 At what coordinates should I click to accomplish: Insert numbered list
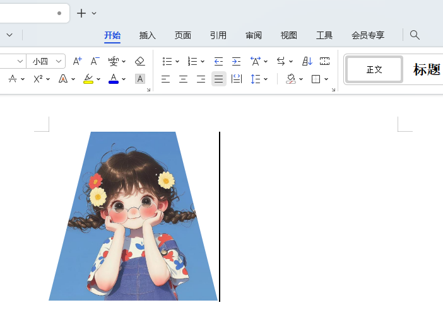192,61
